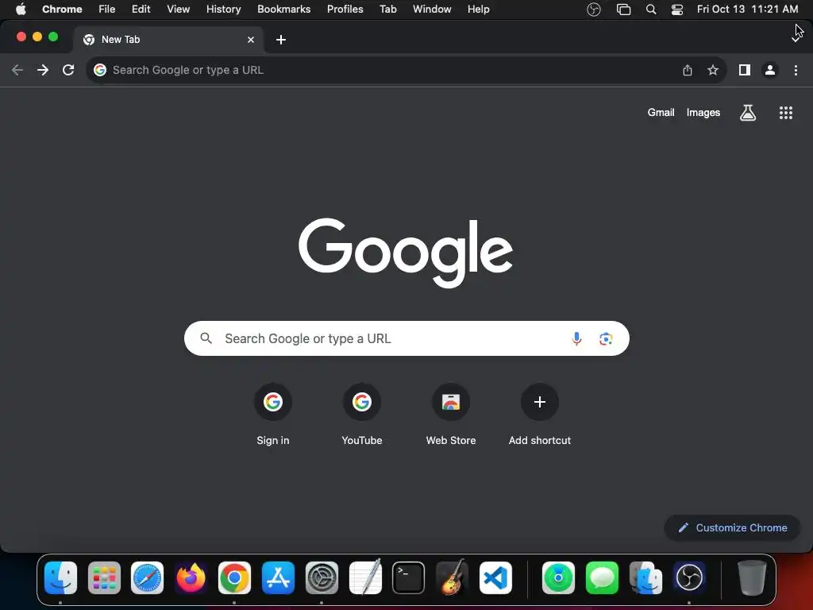Close the New Tab tab

coord(251,40)
